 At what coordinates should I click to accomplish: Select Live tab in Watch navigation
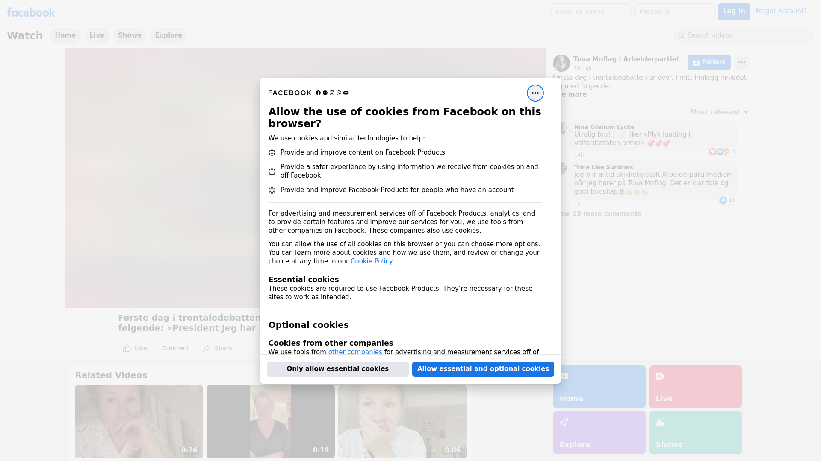click(x=97, y=35)
